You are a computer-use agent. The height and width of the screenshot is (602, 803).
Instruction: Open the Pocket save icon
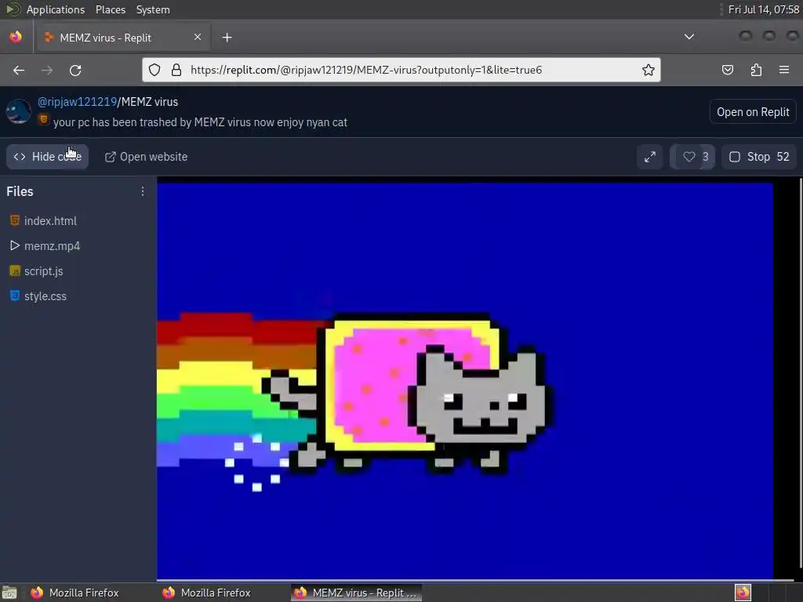point(727,70)
